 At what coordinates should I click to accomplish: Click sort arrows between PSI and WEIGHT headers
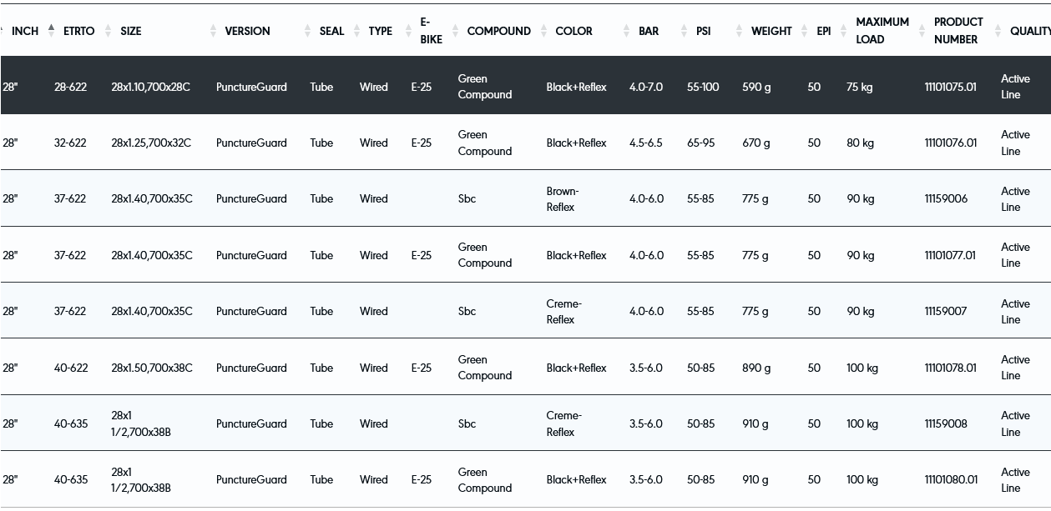739,31
